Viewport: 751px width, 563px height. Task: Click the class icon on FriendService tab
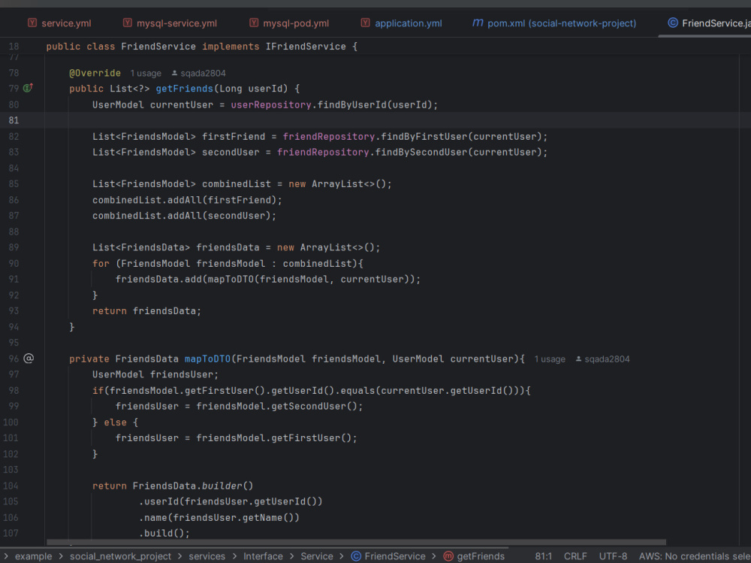click(673, 23)
